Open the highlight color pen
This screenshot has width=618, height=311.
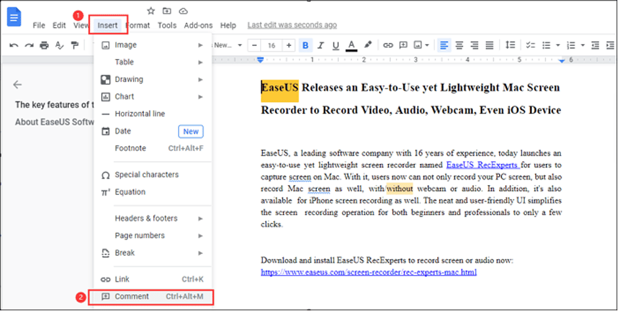(x=368, y=45)
